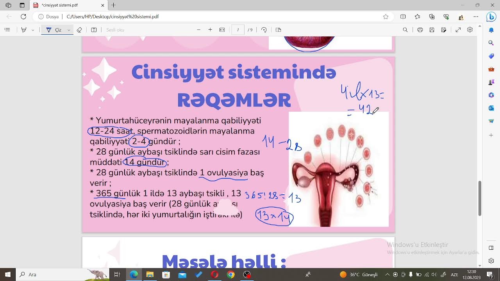The width and height of the screenshot is (500, 281).
Task: Activate the add text tool
Action: point(94,30)
